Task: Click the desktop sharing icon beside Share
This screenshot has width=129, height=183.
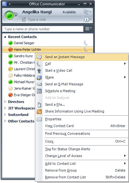Action: click(x=39, y=78)
